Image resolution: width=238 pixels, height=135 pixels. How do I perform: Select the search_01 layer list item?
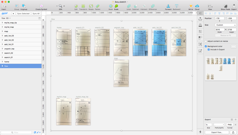click(21, 57)
